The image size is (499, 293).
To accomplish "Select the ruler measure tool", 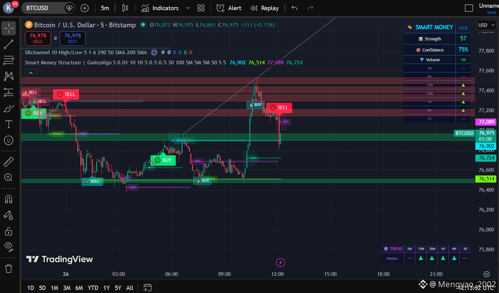I will coord(8,162).
